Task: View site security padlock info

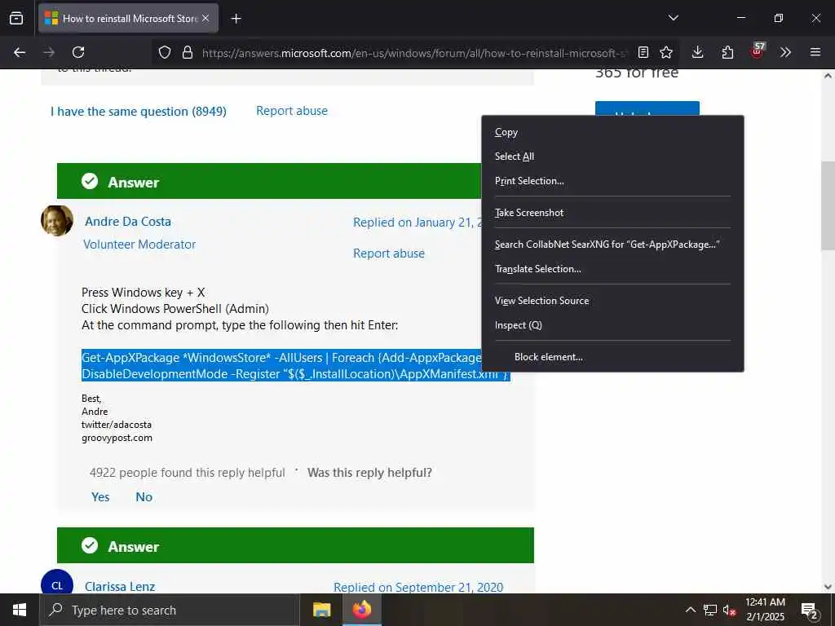Action: coord(187,52)
